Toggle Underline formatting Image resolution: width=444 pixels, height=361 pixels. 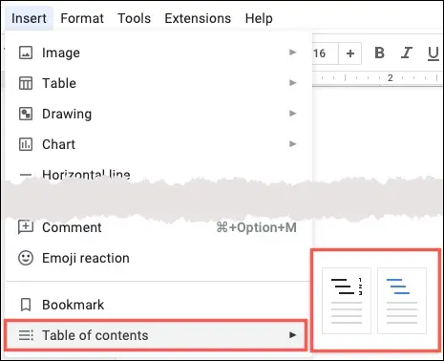(x=433, y=53)
